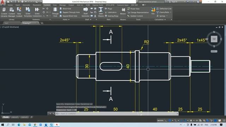Toggle the plus-sign status bar button
This screenshot has height=127, width=226.
click(197, 121)
